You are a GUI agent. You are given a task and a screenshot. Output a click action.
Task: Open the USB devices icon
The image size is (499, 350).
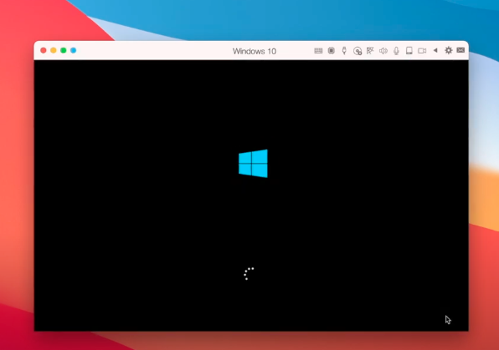point(344,50)
